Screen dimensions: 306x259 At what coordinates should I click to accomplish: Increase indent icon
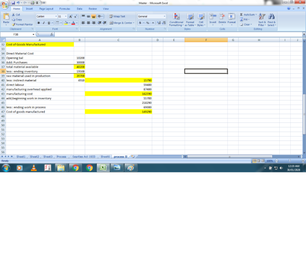(x=104, y=23)
